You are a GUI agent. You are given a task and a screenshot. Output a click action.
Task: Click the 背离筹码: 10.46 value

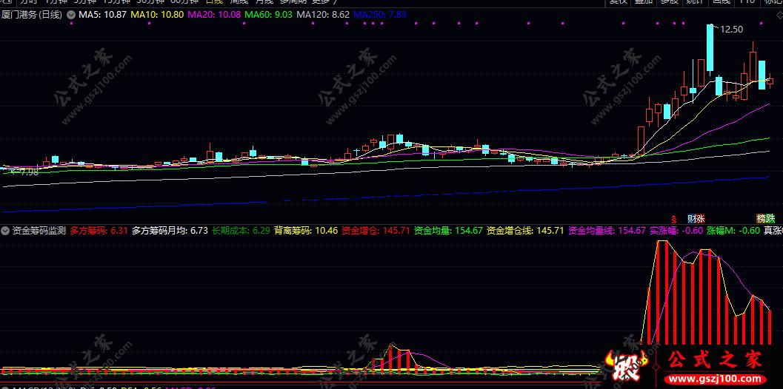point(307,231)
